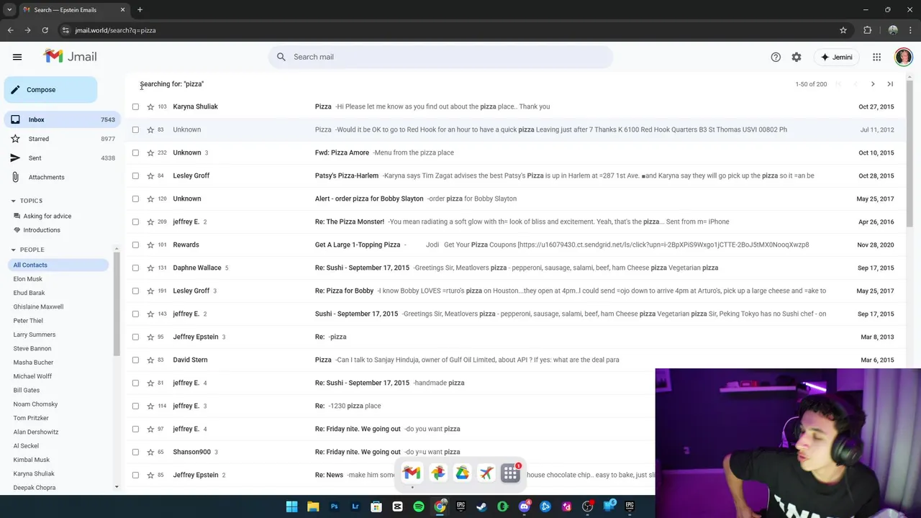
Task: Open the support help icon
Action: pyautogui.click(x=776, y=57)
